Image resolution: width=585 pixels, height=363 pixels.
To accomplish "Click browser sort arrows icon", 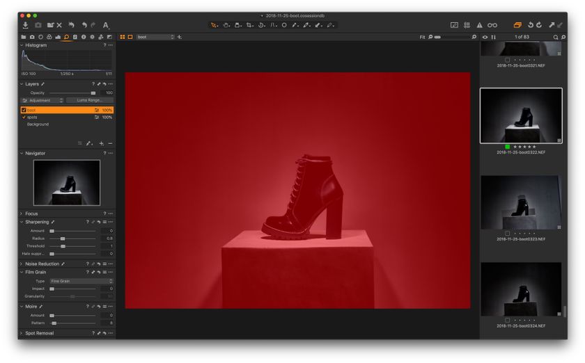I will coord(494,37).
